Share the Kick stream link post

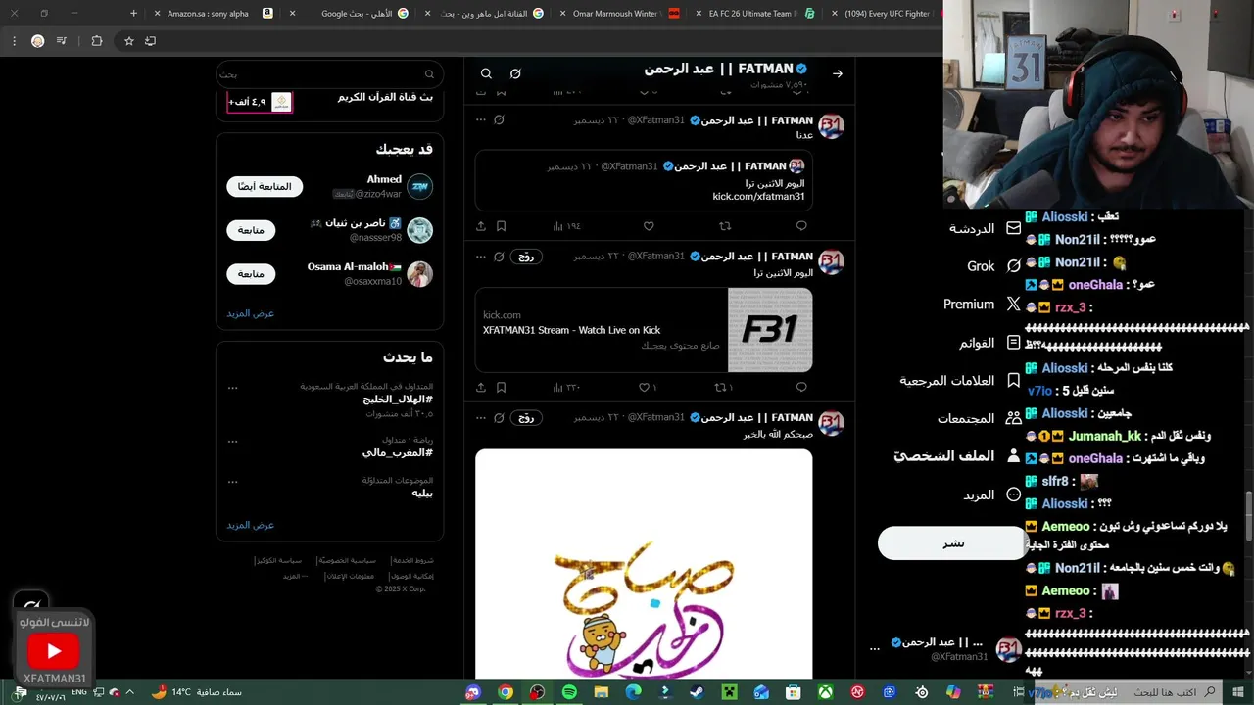[481, 388]
